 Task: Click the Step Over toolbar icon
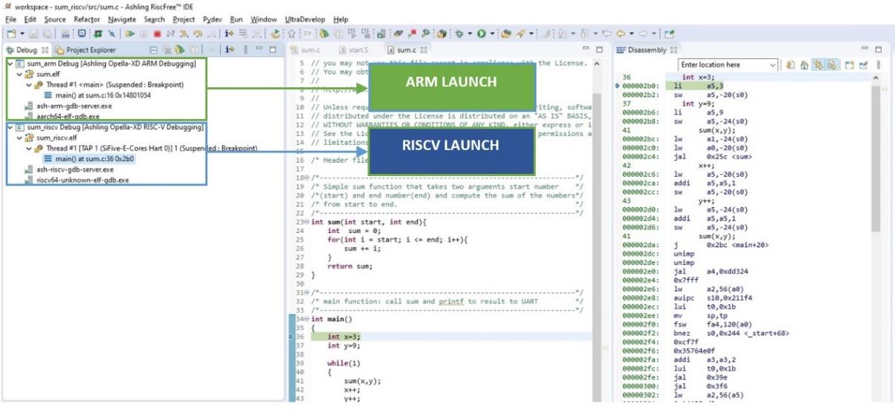(198, 33)
